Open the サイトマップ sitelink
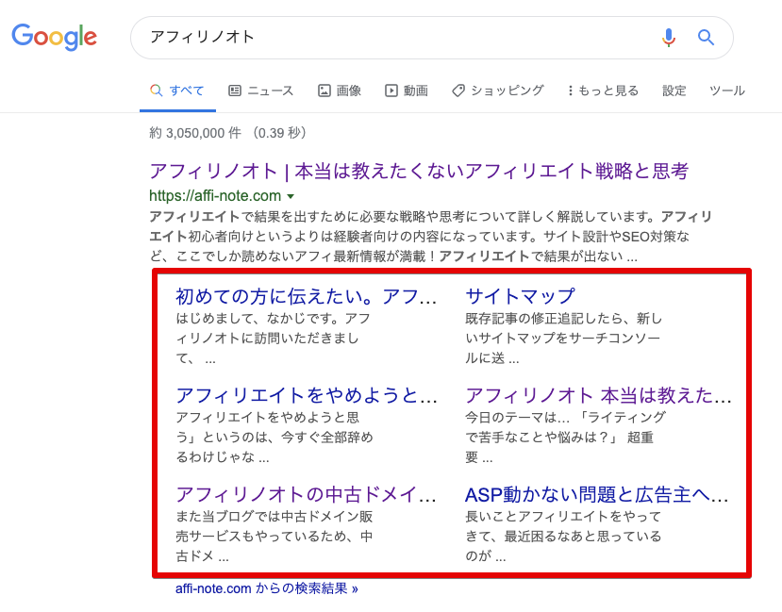The image size is (782, 612). tap(521, 295)
